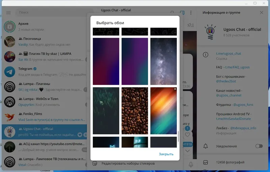Viewport: 270px width, 172px height.
Task: Open the hamburger main menu
Action: pyautogui.click(x=8, y=13)
